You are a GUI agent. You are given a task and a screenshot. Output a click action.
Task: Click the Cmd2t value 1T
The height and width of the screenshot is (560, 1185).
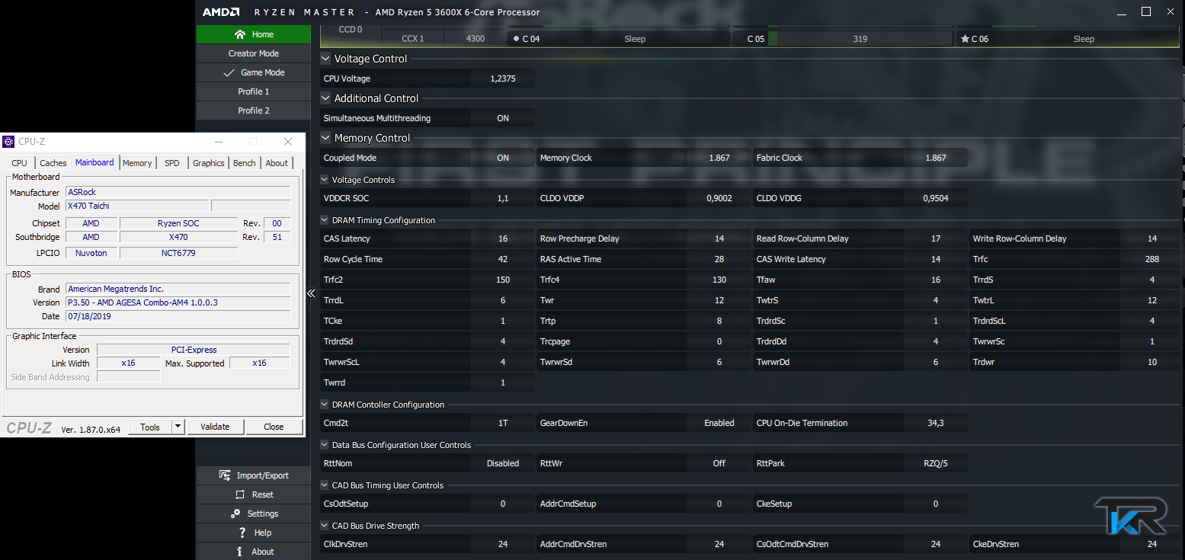(x=503, y=423)
